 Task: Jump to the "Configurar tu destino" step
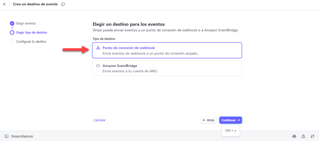tap(31, 42)
